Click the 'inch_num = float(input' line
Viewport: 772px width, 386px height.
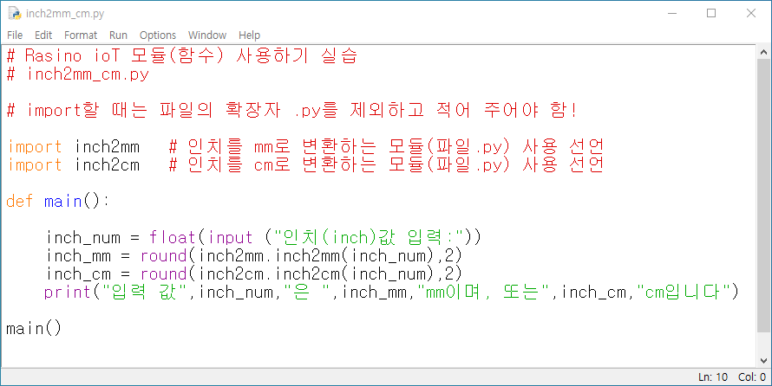pyautogui.click(x=264, y=238)
